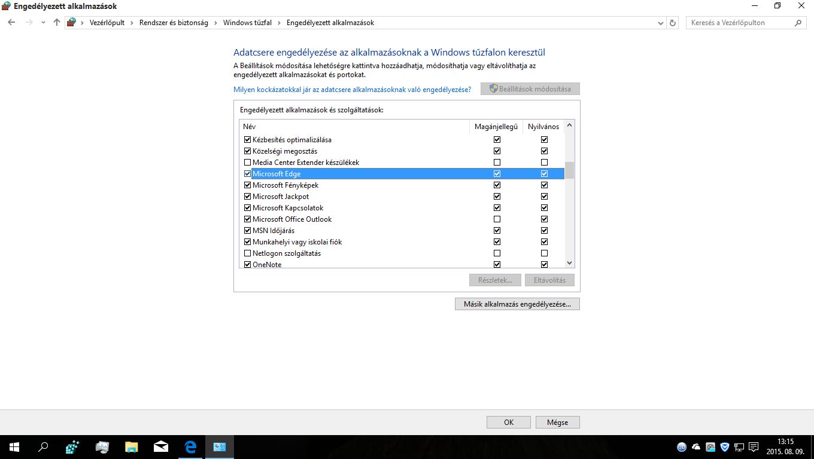The width and height of the screenshot is (814, 459).
Task: Sort by Név column header
Action: click(x=355, y=127)
